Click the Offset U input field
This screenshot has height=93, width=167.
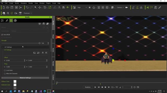(15, 60)
